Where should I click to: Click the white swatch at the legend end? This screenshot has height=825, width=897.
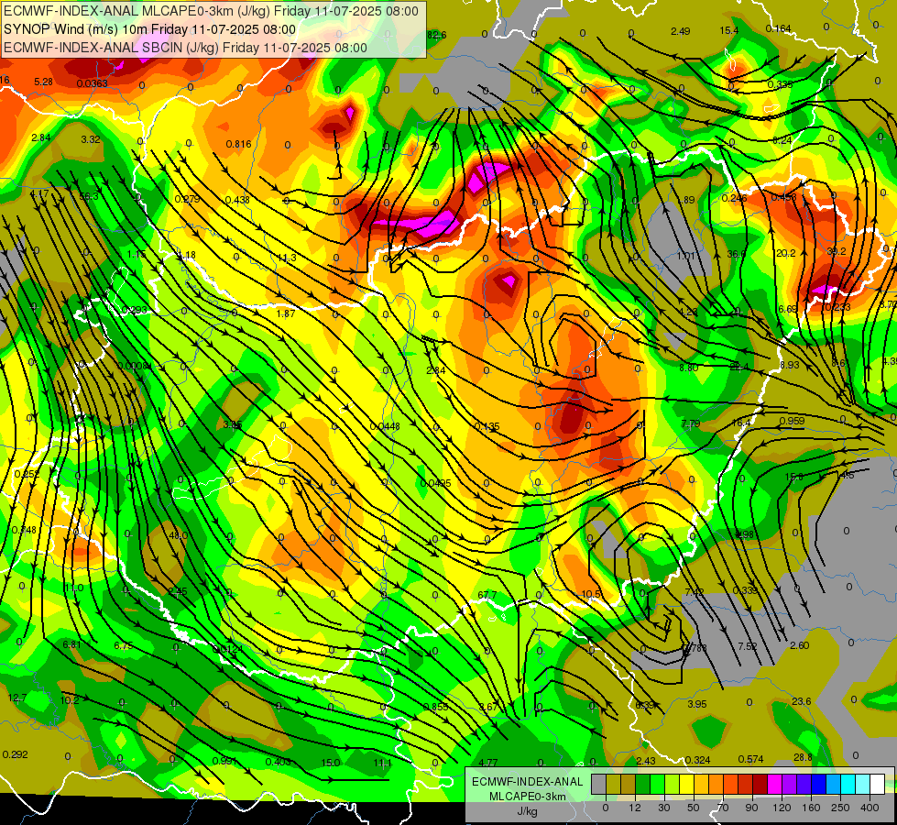(878, 785)
